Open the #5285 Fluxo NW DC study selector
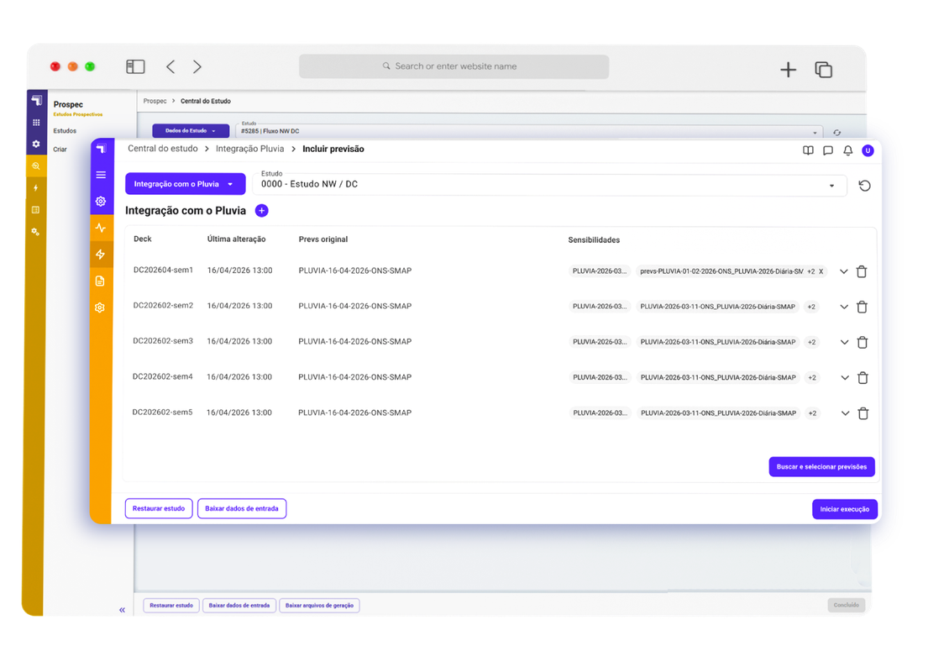 [529, 131]
